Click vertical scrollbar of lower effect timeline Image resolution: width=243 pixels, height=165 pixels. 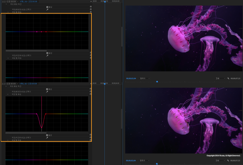coord(122,119)
